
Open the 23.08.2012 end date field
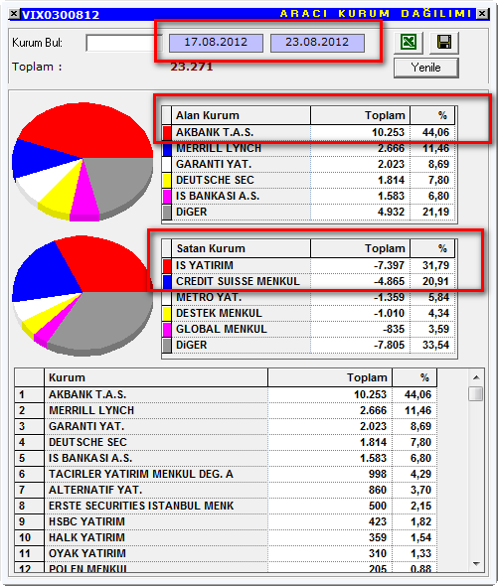coord(317,43)
